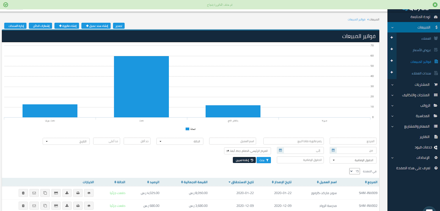This screenshot has height=211, width=440.
Task: Click the trash icon for invoice SHM-INV009
Action: (x=23, y=193)
